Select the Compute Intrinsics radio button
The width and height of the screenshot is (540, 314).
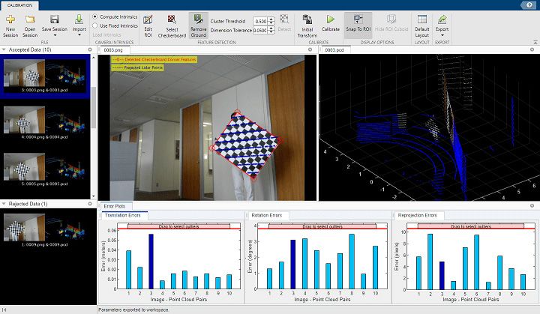94,16
